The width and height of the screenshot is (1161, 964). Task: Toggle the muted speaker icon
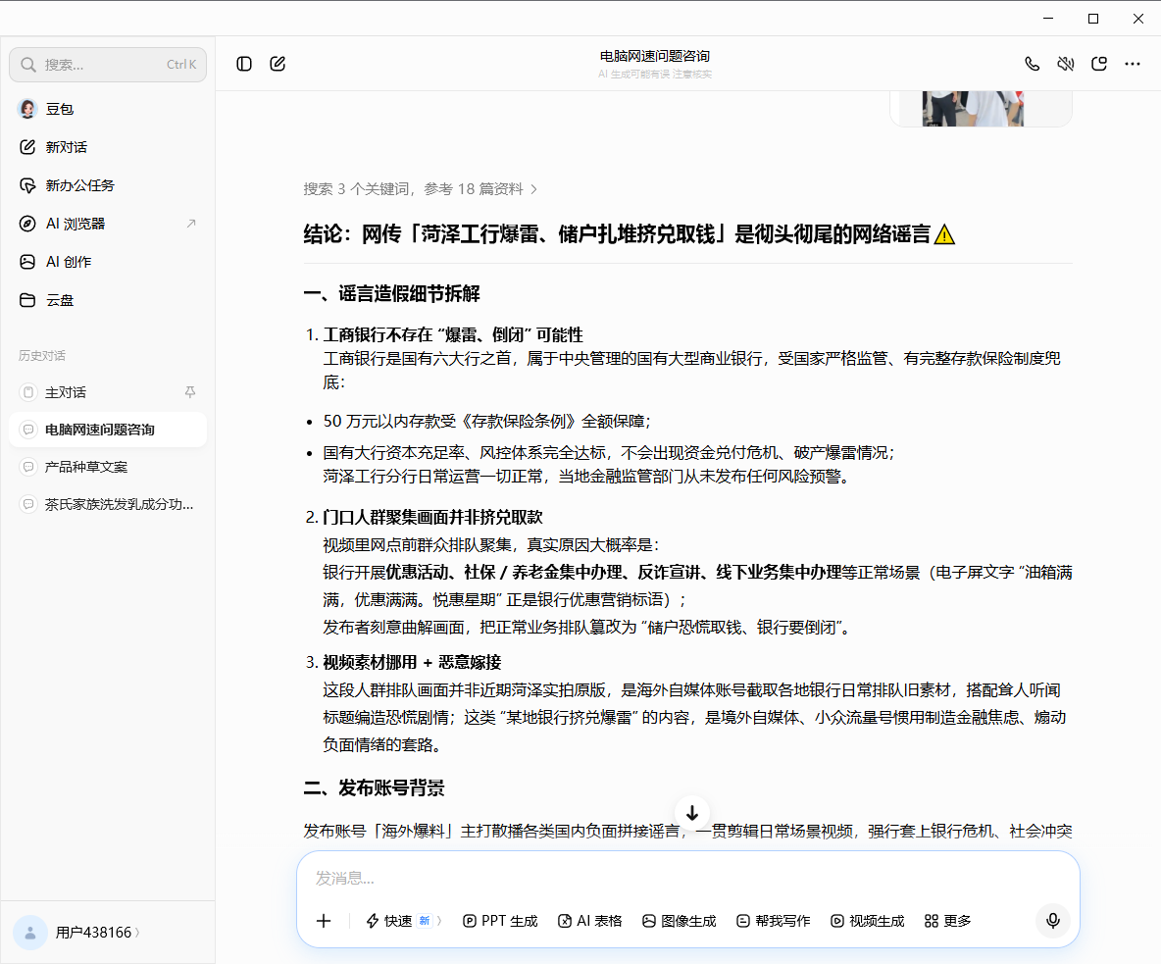(1066, 64)
